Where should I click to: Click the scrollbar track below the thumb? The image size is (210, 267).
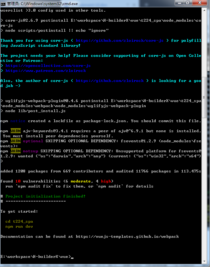(204, 188)
